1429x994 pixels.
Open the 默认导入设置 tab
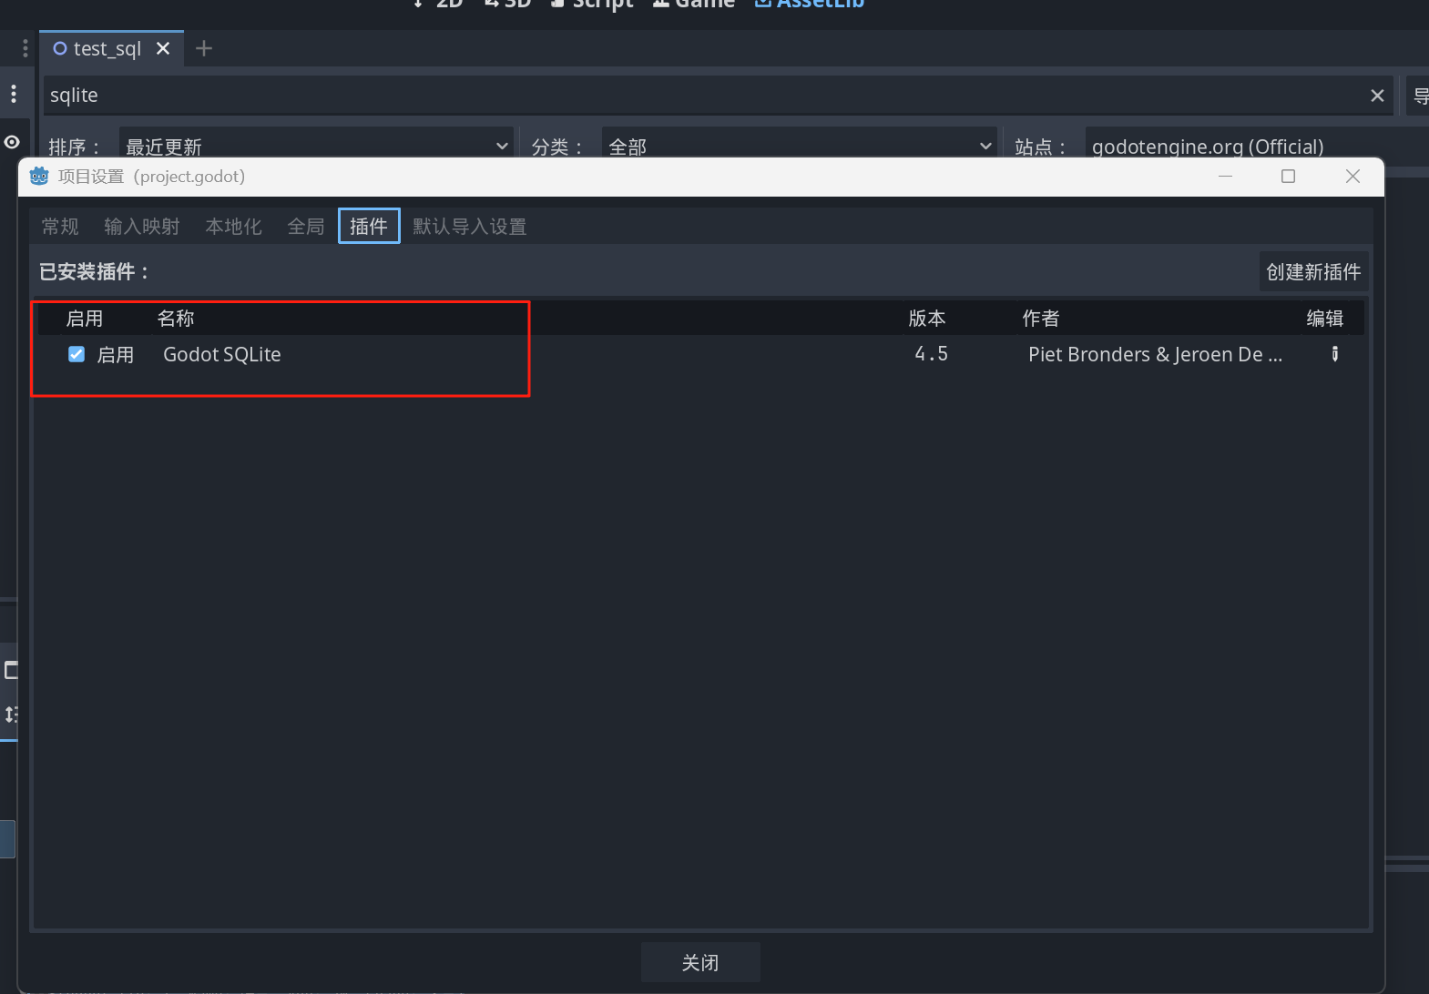coord(470,226)
